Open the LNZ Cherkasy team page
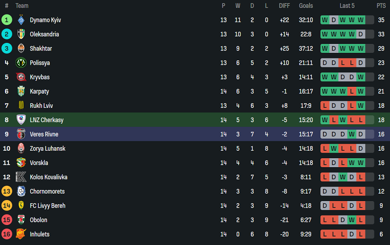The image size is (390, 245). [46, 120]
